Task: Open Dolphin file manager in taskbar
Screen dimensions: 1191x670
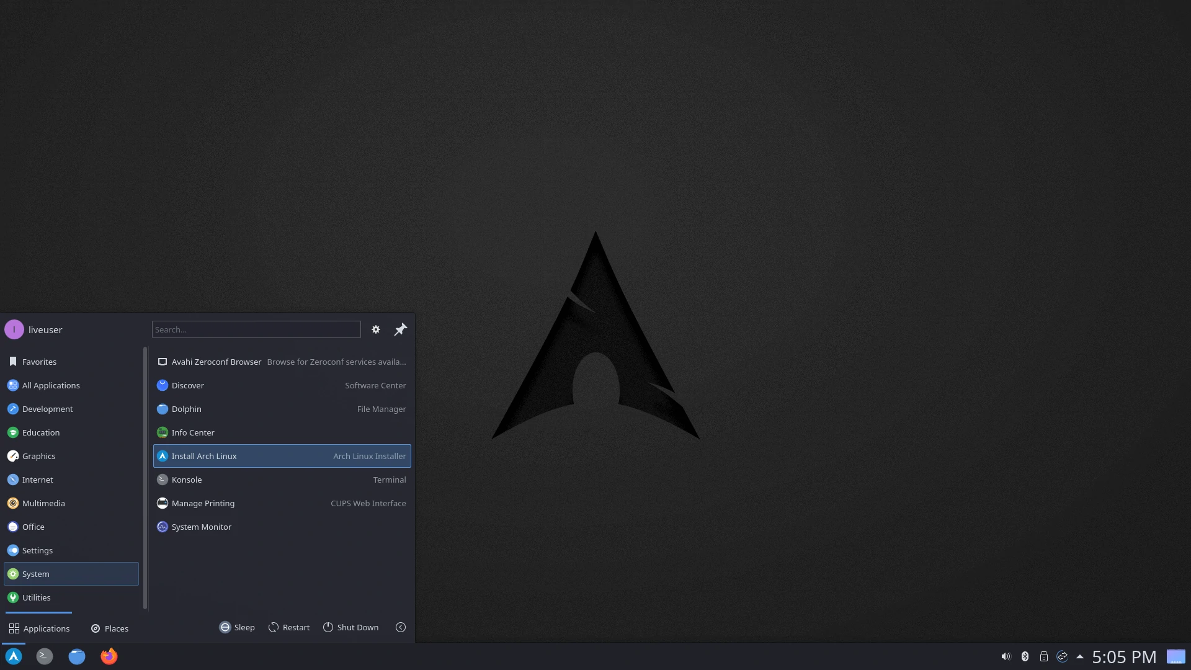Action: pyautogui.click(x=77, y=656)
